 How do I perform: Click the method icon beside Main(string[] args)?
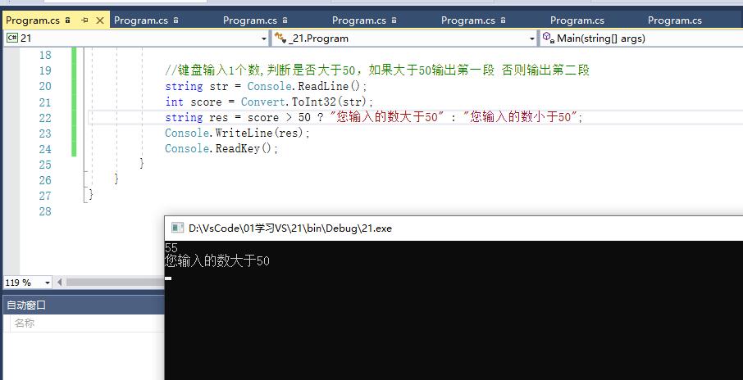[548, 38]
